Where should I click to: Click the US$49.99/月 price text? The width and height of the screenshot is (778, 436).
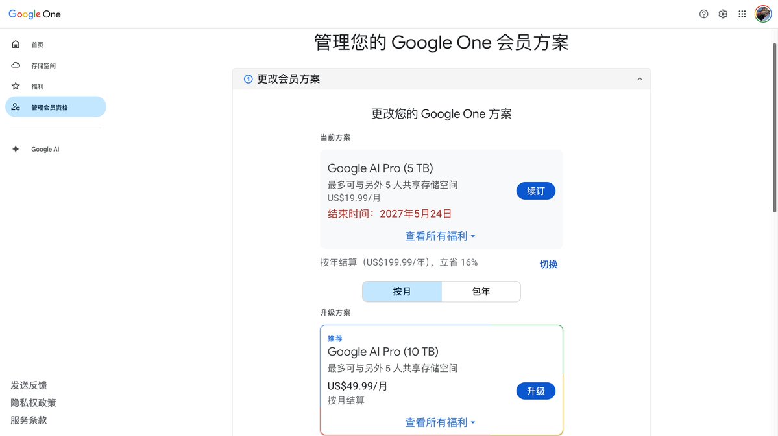coord(358,386)
